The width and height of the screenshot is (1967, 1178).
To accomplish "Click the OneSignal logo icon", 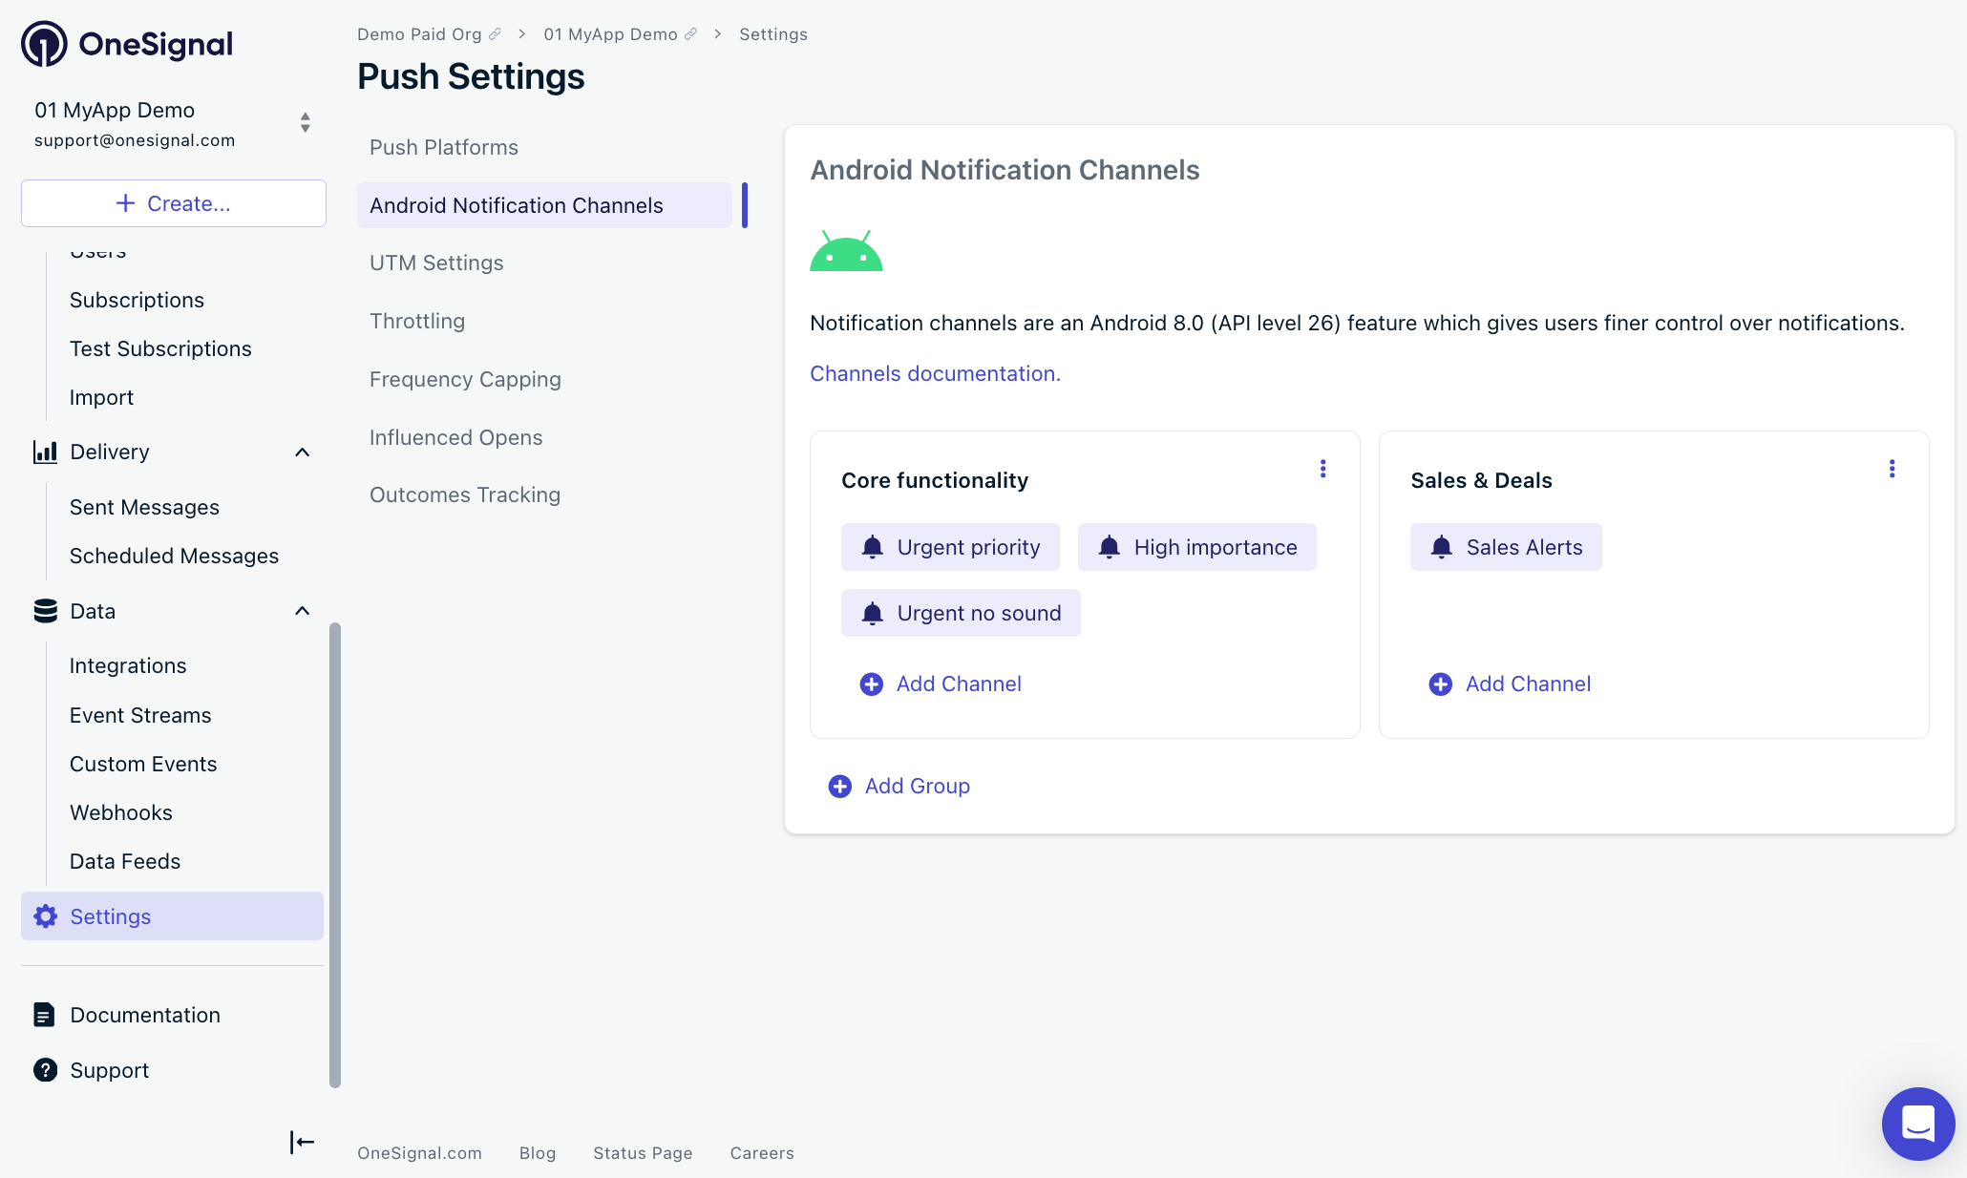I will click(44, 44).
